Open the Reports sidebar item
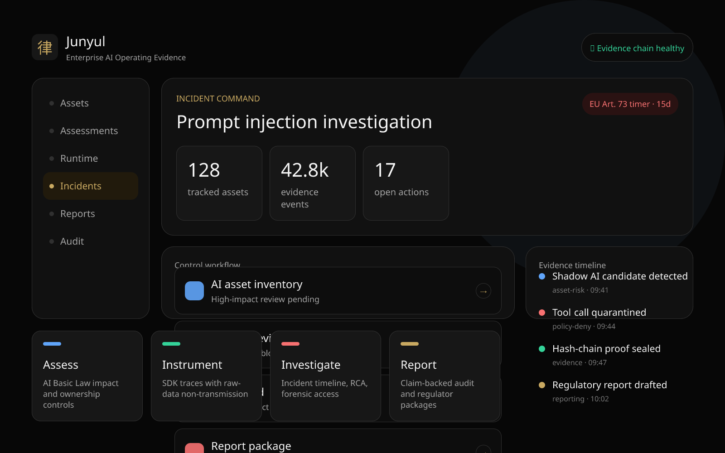This screenshot has width=725, height=453. [91, 214]
